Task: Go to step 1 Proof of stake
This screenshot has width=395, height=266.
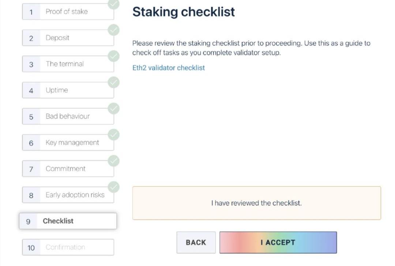Action: click(x=68, y=12)
